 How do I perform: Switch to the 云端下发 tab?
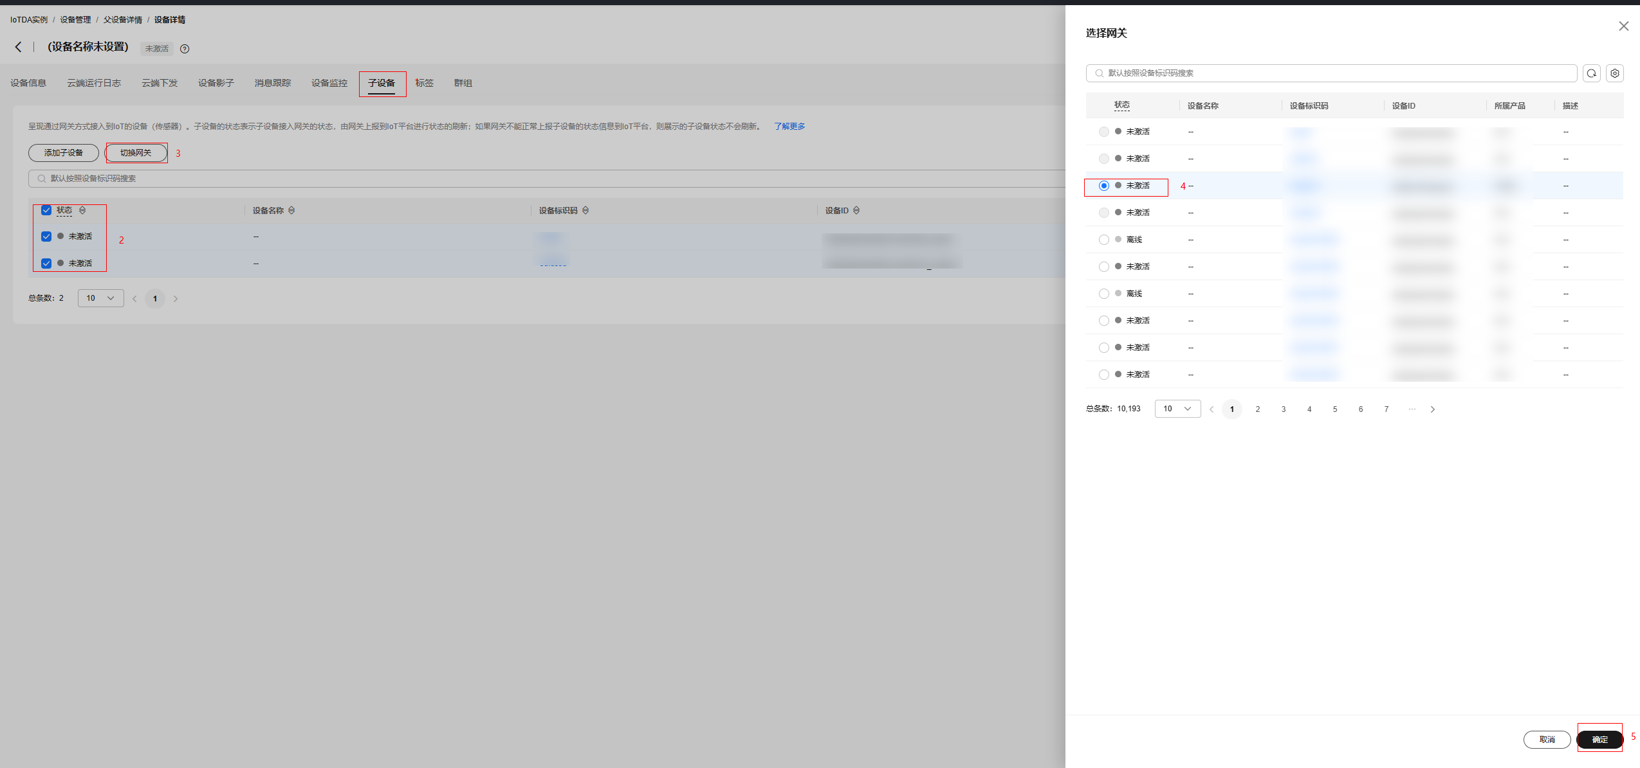pos(160,83)
